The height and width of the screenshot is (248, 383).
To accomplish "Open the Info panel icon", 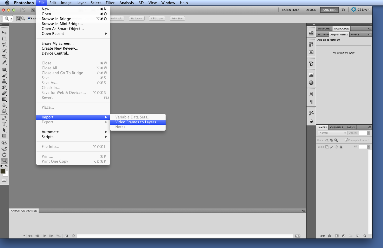I will pyautogui.click(x=311, y=83).
